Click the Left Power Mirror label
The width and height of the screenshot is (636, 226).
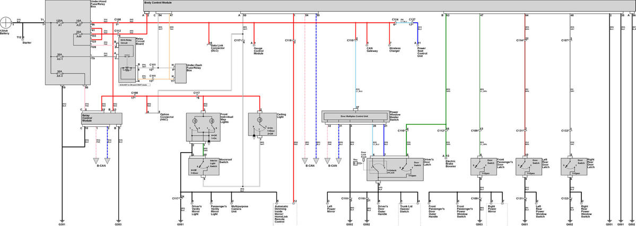pos(333,208)
